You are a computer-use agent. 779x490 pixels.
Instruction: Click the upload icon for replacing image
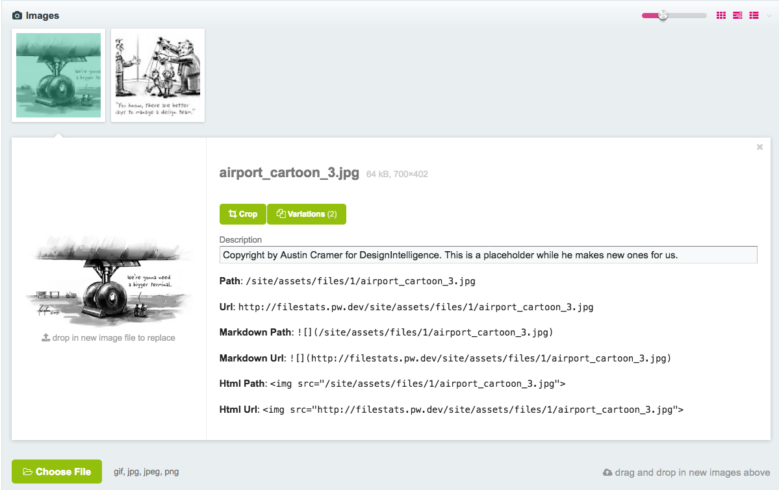[45, 337]
